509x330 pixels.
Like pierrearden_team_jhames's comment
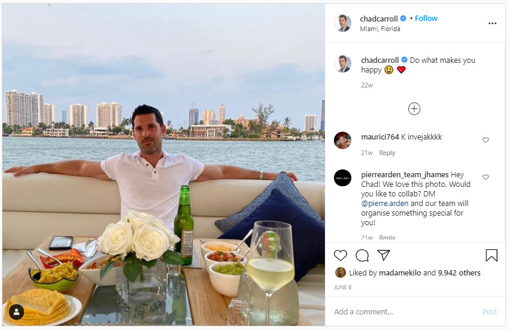[486, 177]
